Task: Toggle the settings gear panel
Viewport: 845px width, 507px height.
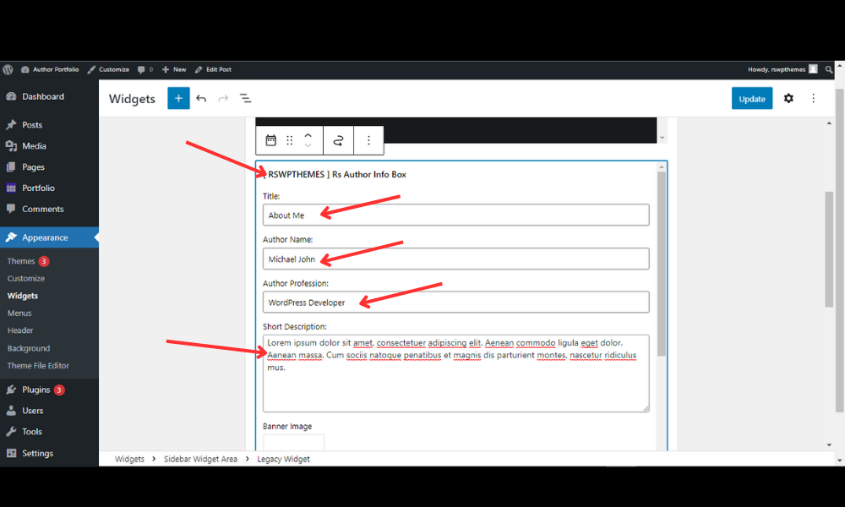Action: 788,98
